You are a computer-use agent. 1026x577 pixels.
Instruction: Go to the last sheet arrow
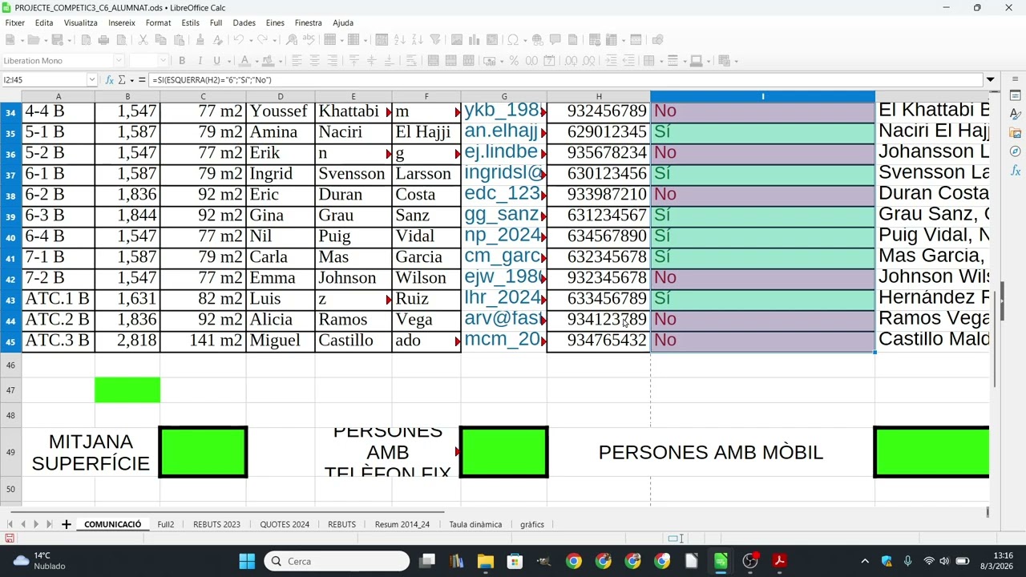click(49, 524)
